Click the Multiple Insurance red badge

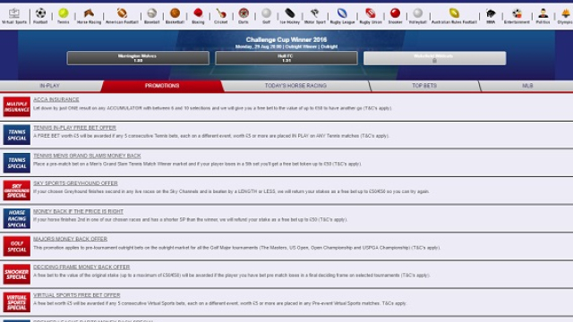coord(17,106)
